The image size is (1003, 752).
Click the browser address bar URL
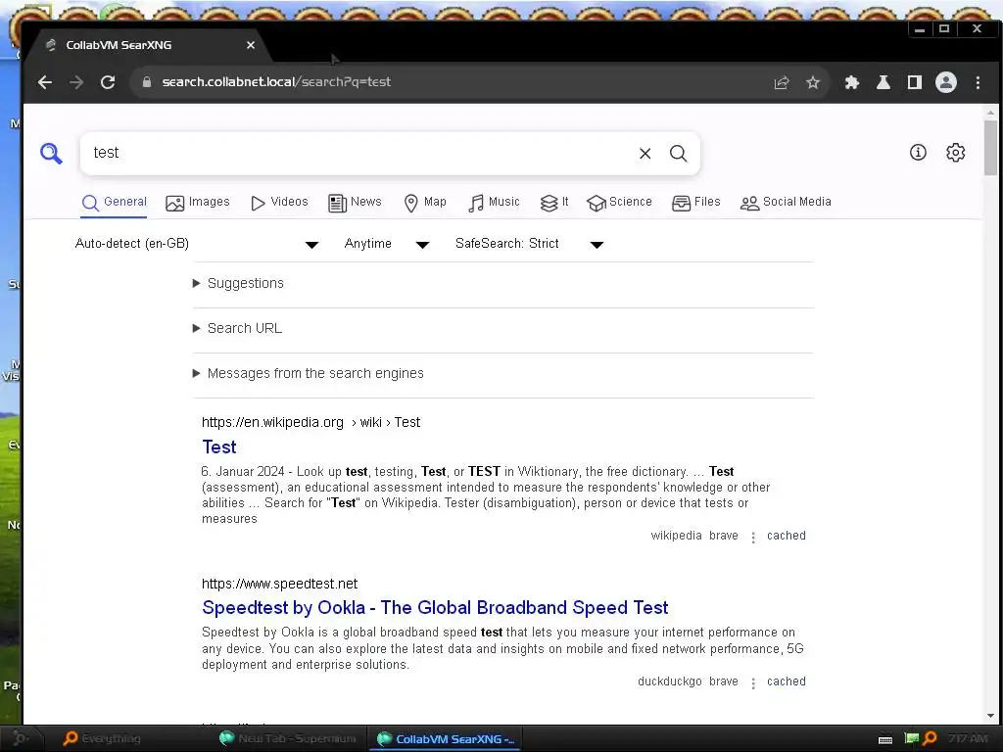click(276, 82)
